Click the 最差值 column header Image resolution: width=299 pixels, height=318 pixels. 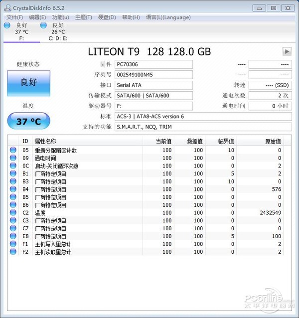pos(190,141)
